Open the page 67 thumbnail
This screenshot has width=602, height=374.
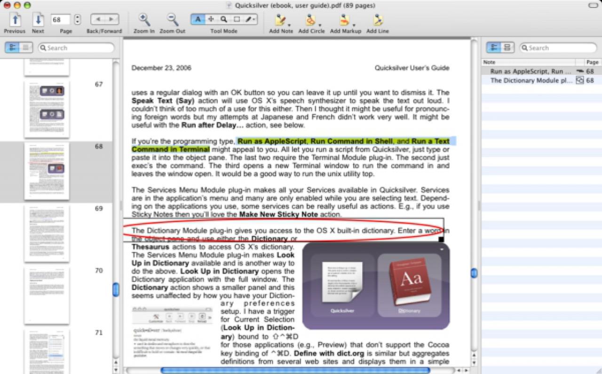coord(47,109)
